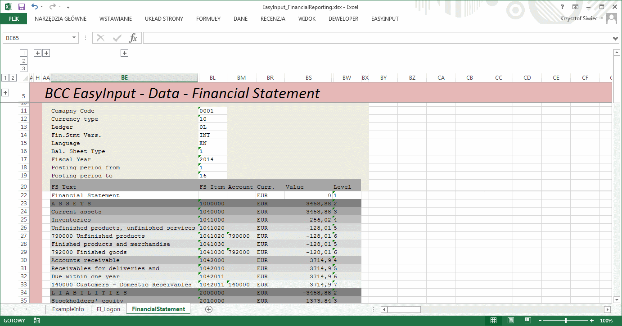Open the EASYINPUT ribbon tab

384,19
